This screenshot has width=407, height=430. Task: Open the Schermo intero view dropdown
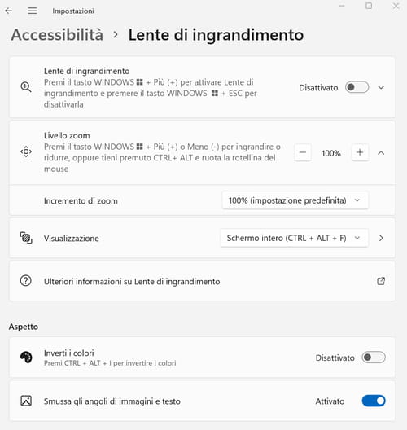click(x=295, y=238)
